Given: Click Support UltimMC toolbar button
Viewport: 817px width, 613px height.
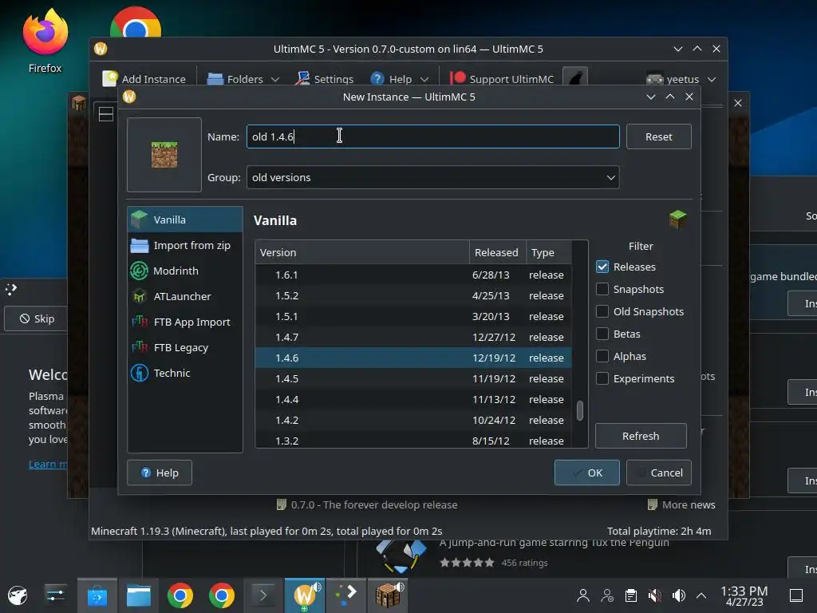Looking at the screenshot, I should coord(502,79).
